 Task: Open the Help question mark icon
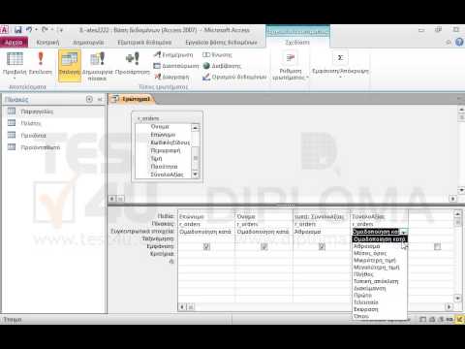click(x=459, y=42)
